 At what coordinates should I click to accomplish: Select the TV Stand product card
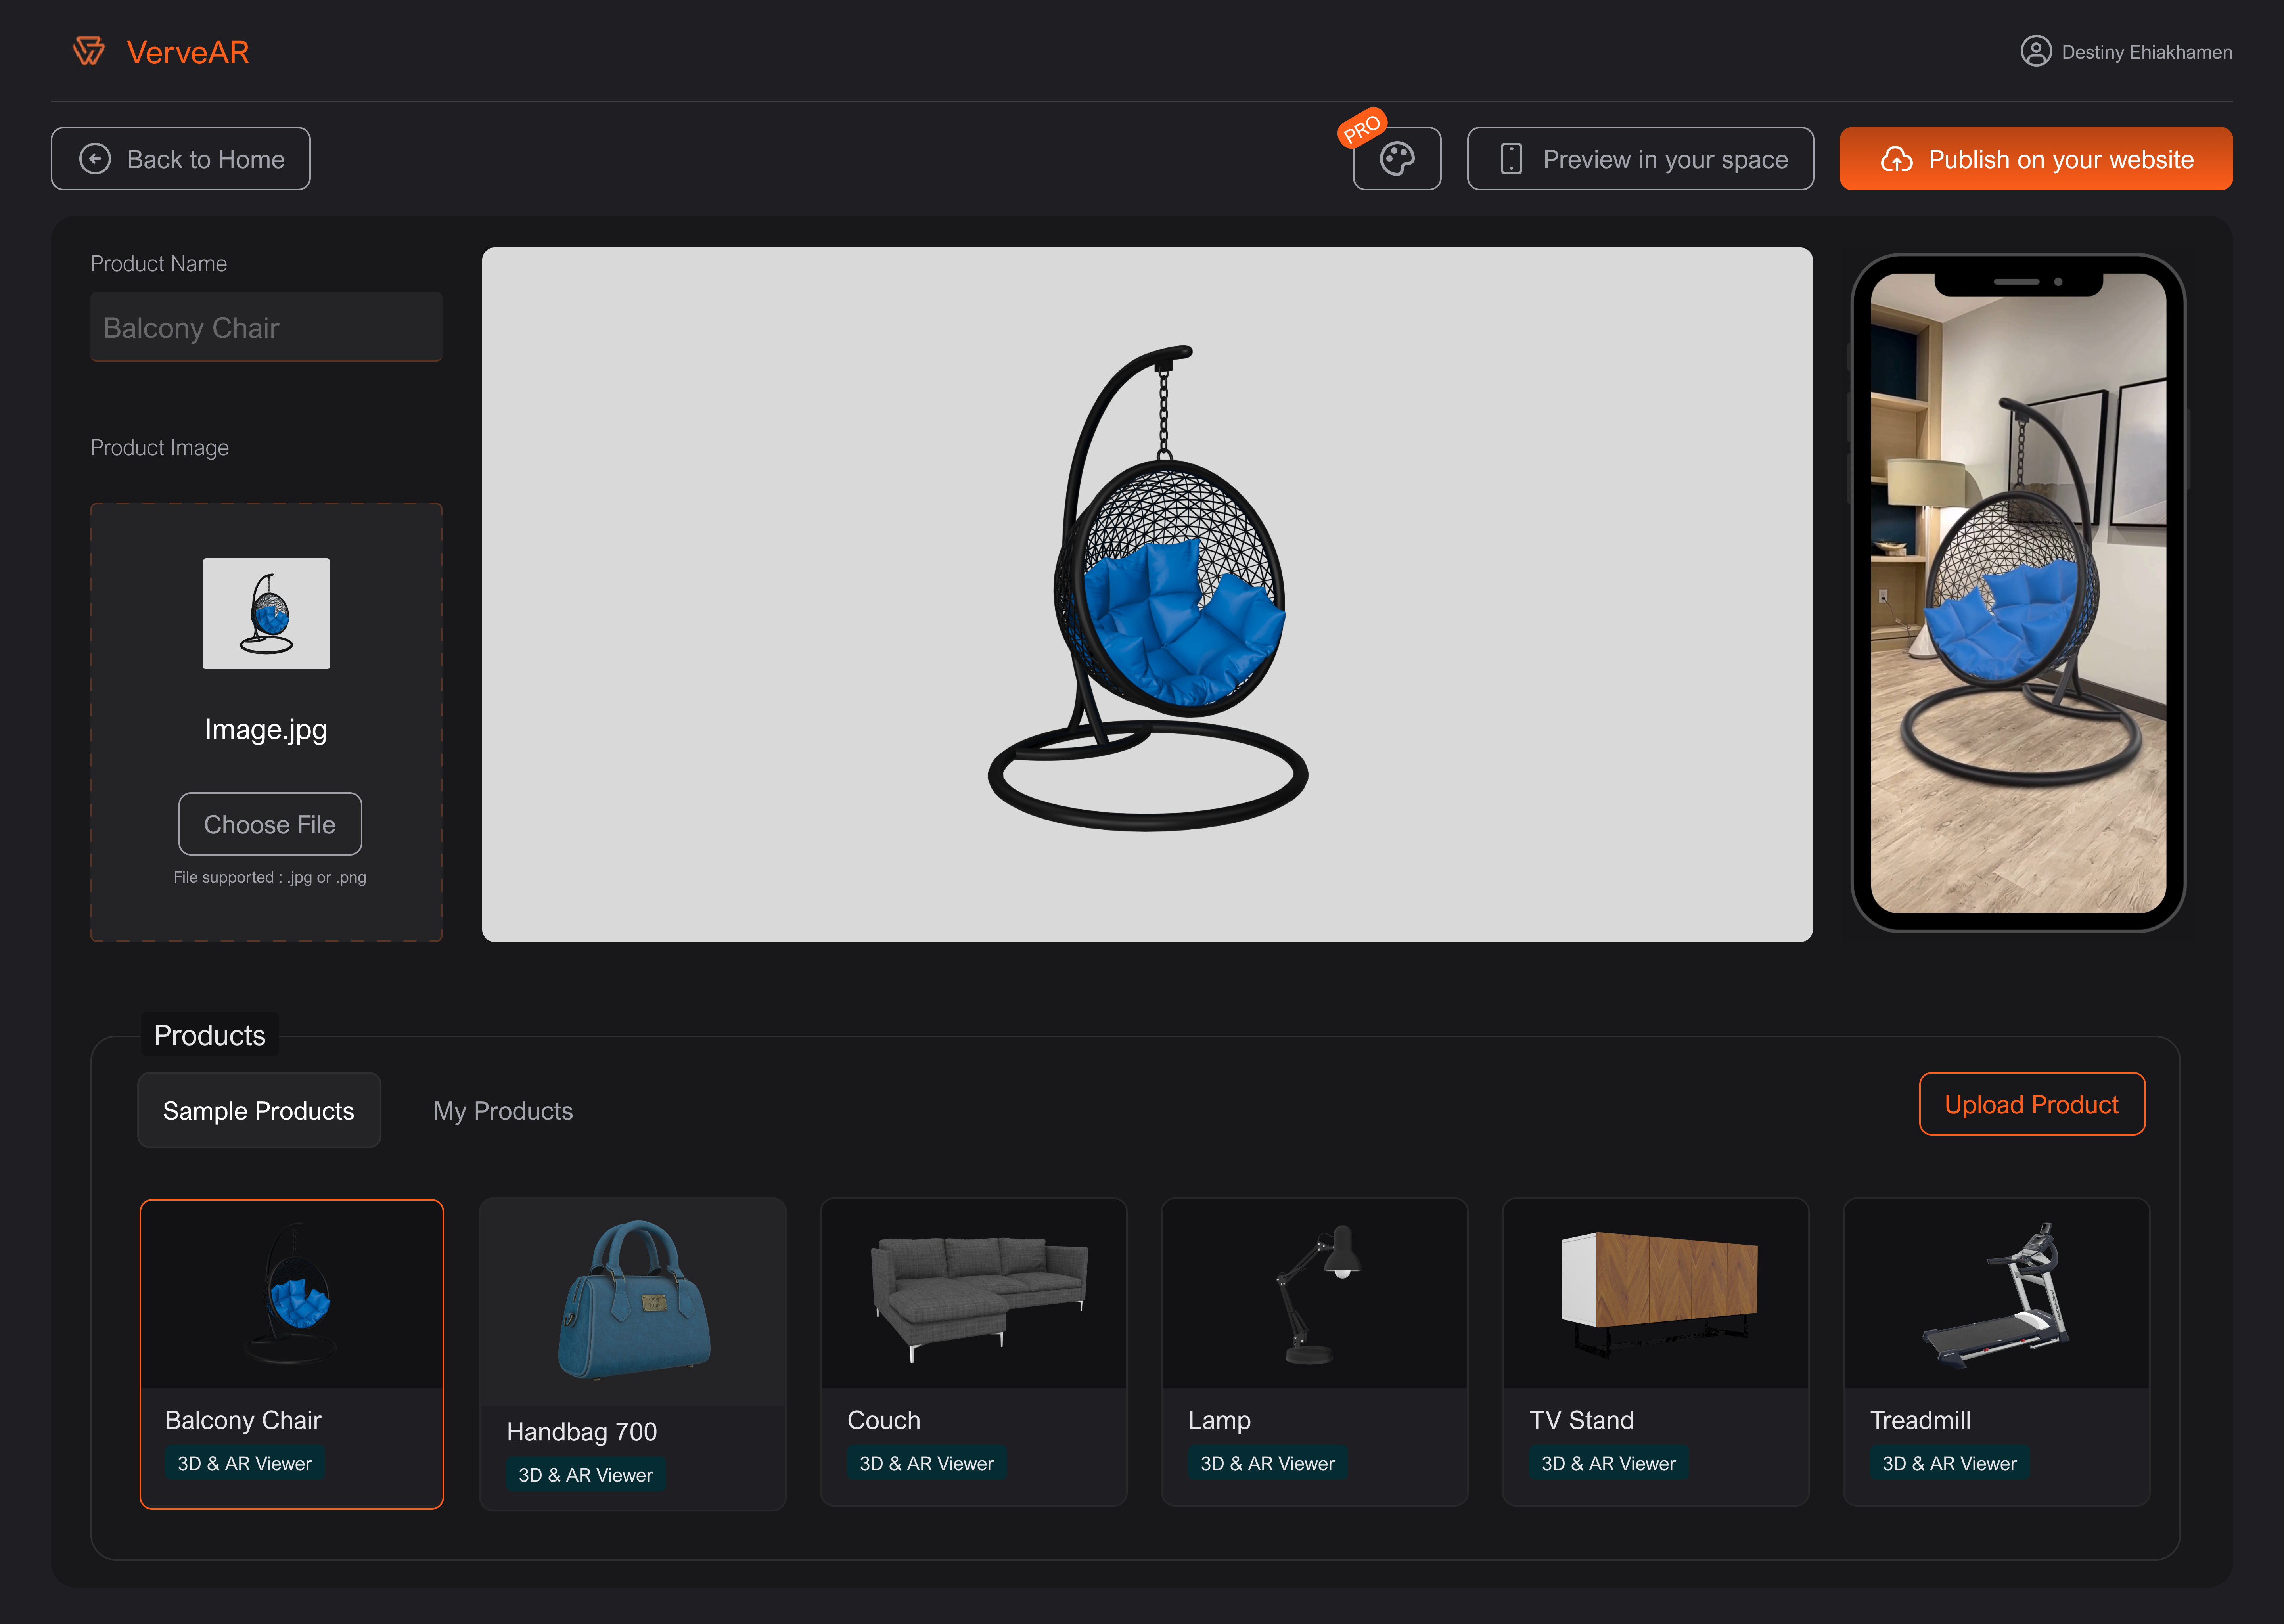tap(1656, 1352)
